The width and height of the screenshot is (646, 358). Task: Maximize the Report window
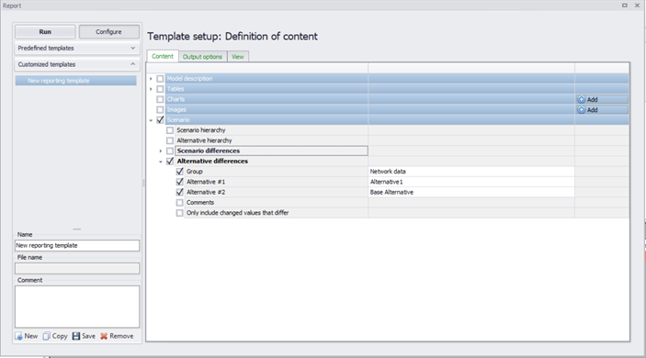625,6
